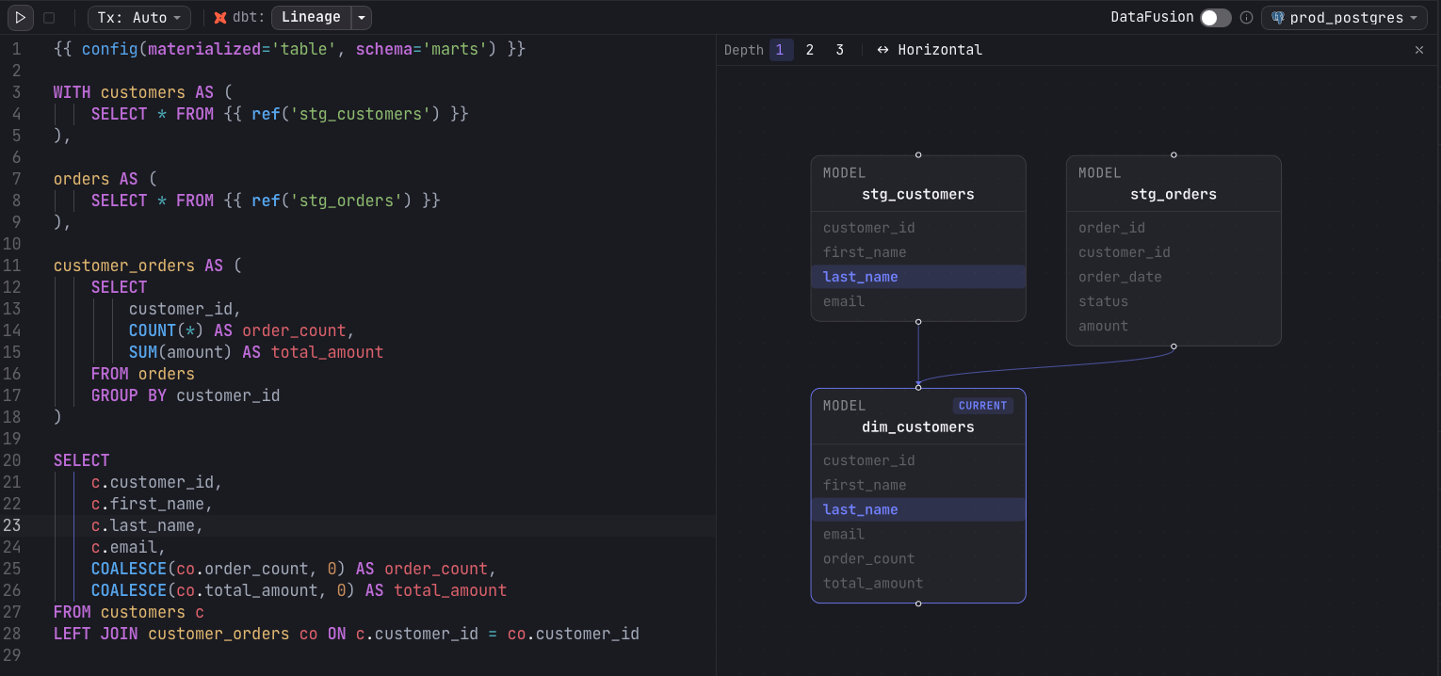Image resolution: width=1441 pixels, height=676 pixels.
Task: Click total_amount column in dim_customers
Action: pyautogui.click(x=918, y=583)
